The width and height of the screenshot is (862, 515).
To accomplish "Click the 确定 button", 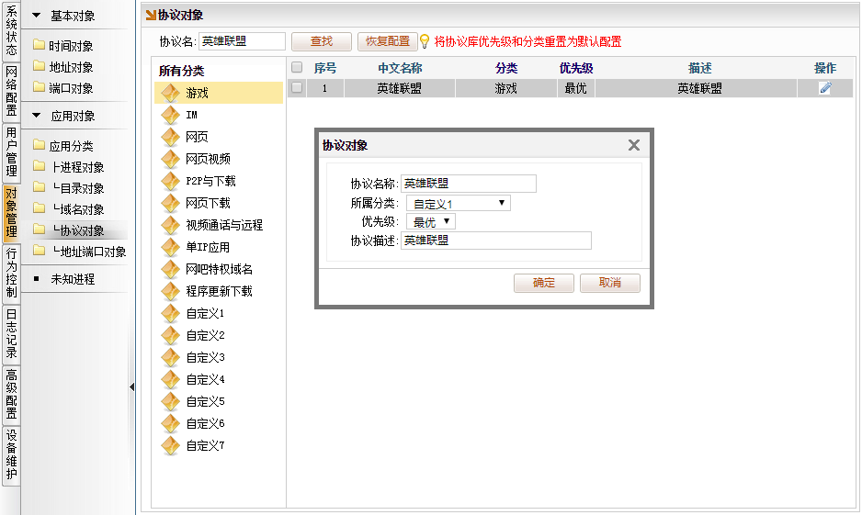I will point(544,283).
